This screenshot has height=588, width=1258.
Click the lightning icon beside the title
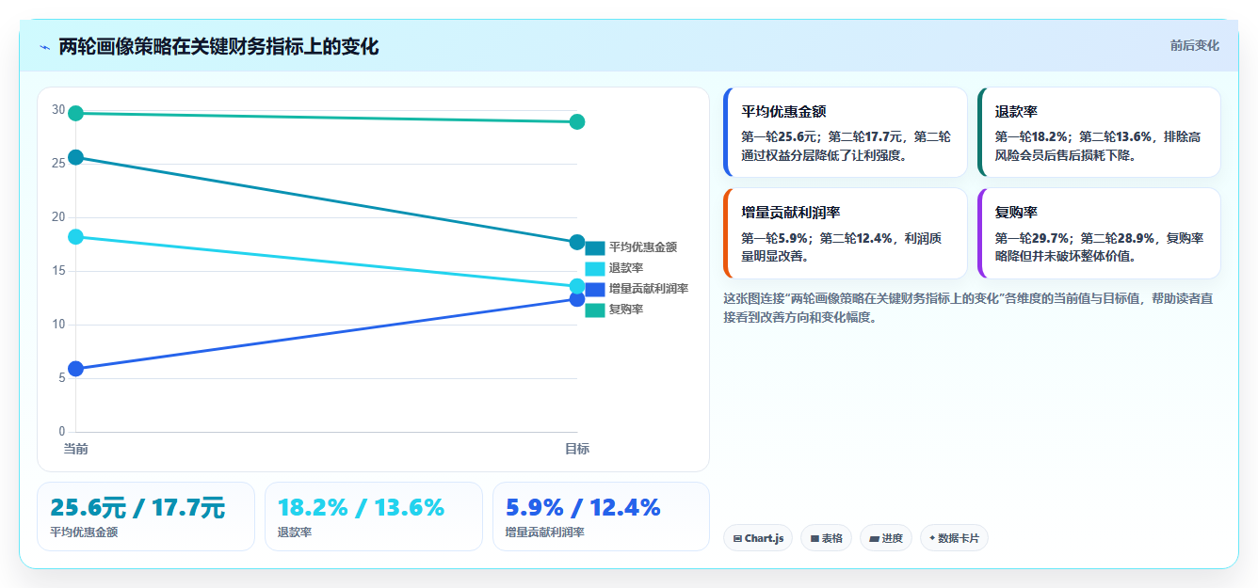point(44,47)
